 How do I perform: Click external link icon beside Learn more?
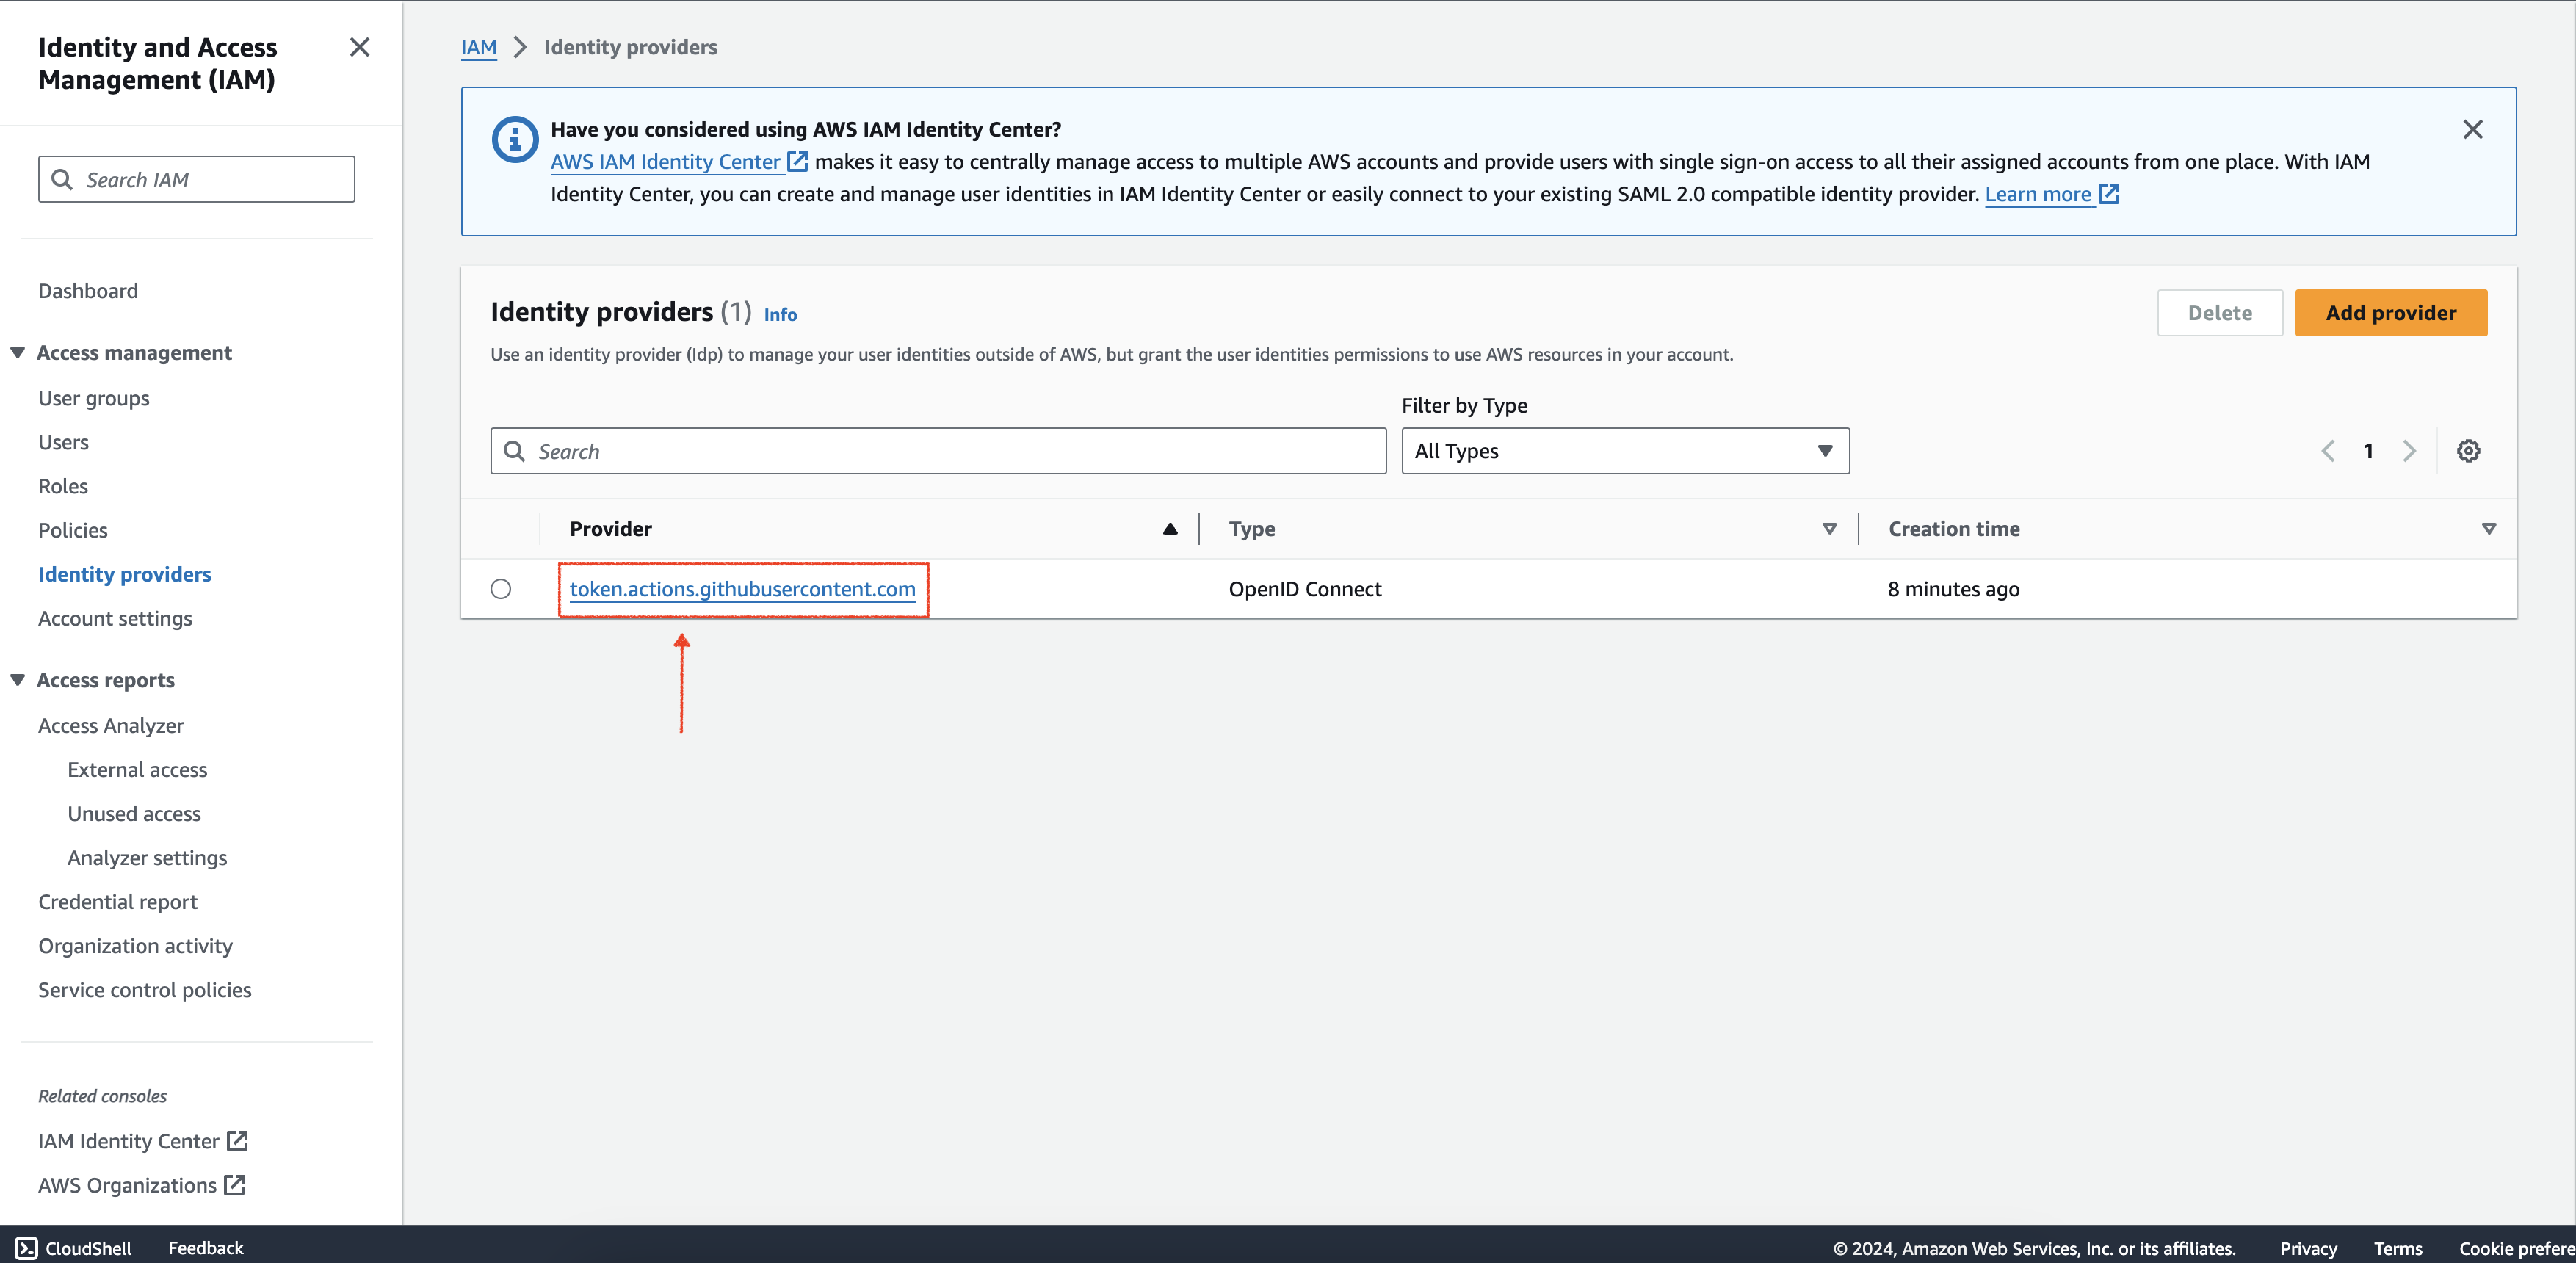2108,194
